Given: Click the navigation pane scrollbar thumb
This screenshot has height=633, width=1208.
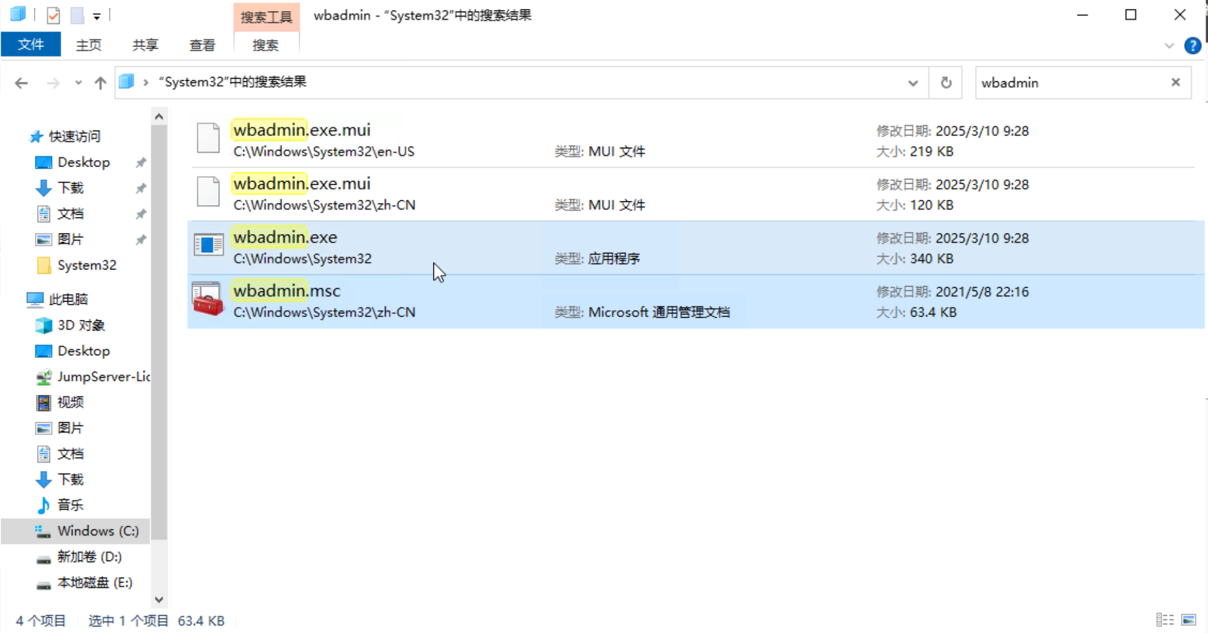Looking at the screenshot, I should point(159,332).
